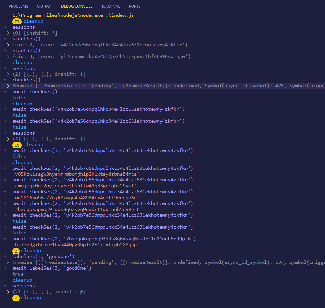Click the node.exe launch command line

pyautogui.click(x=73, y=15)
